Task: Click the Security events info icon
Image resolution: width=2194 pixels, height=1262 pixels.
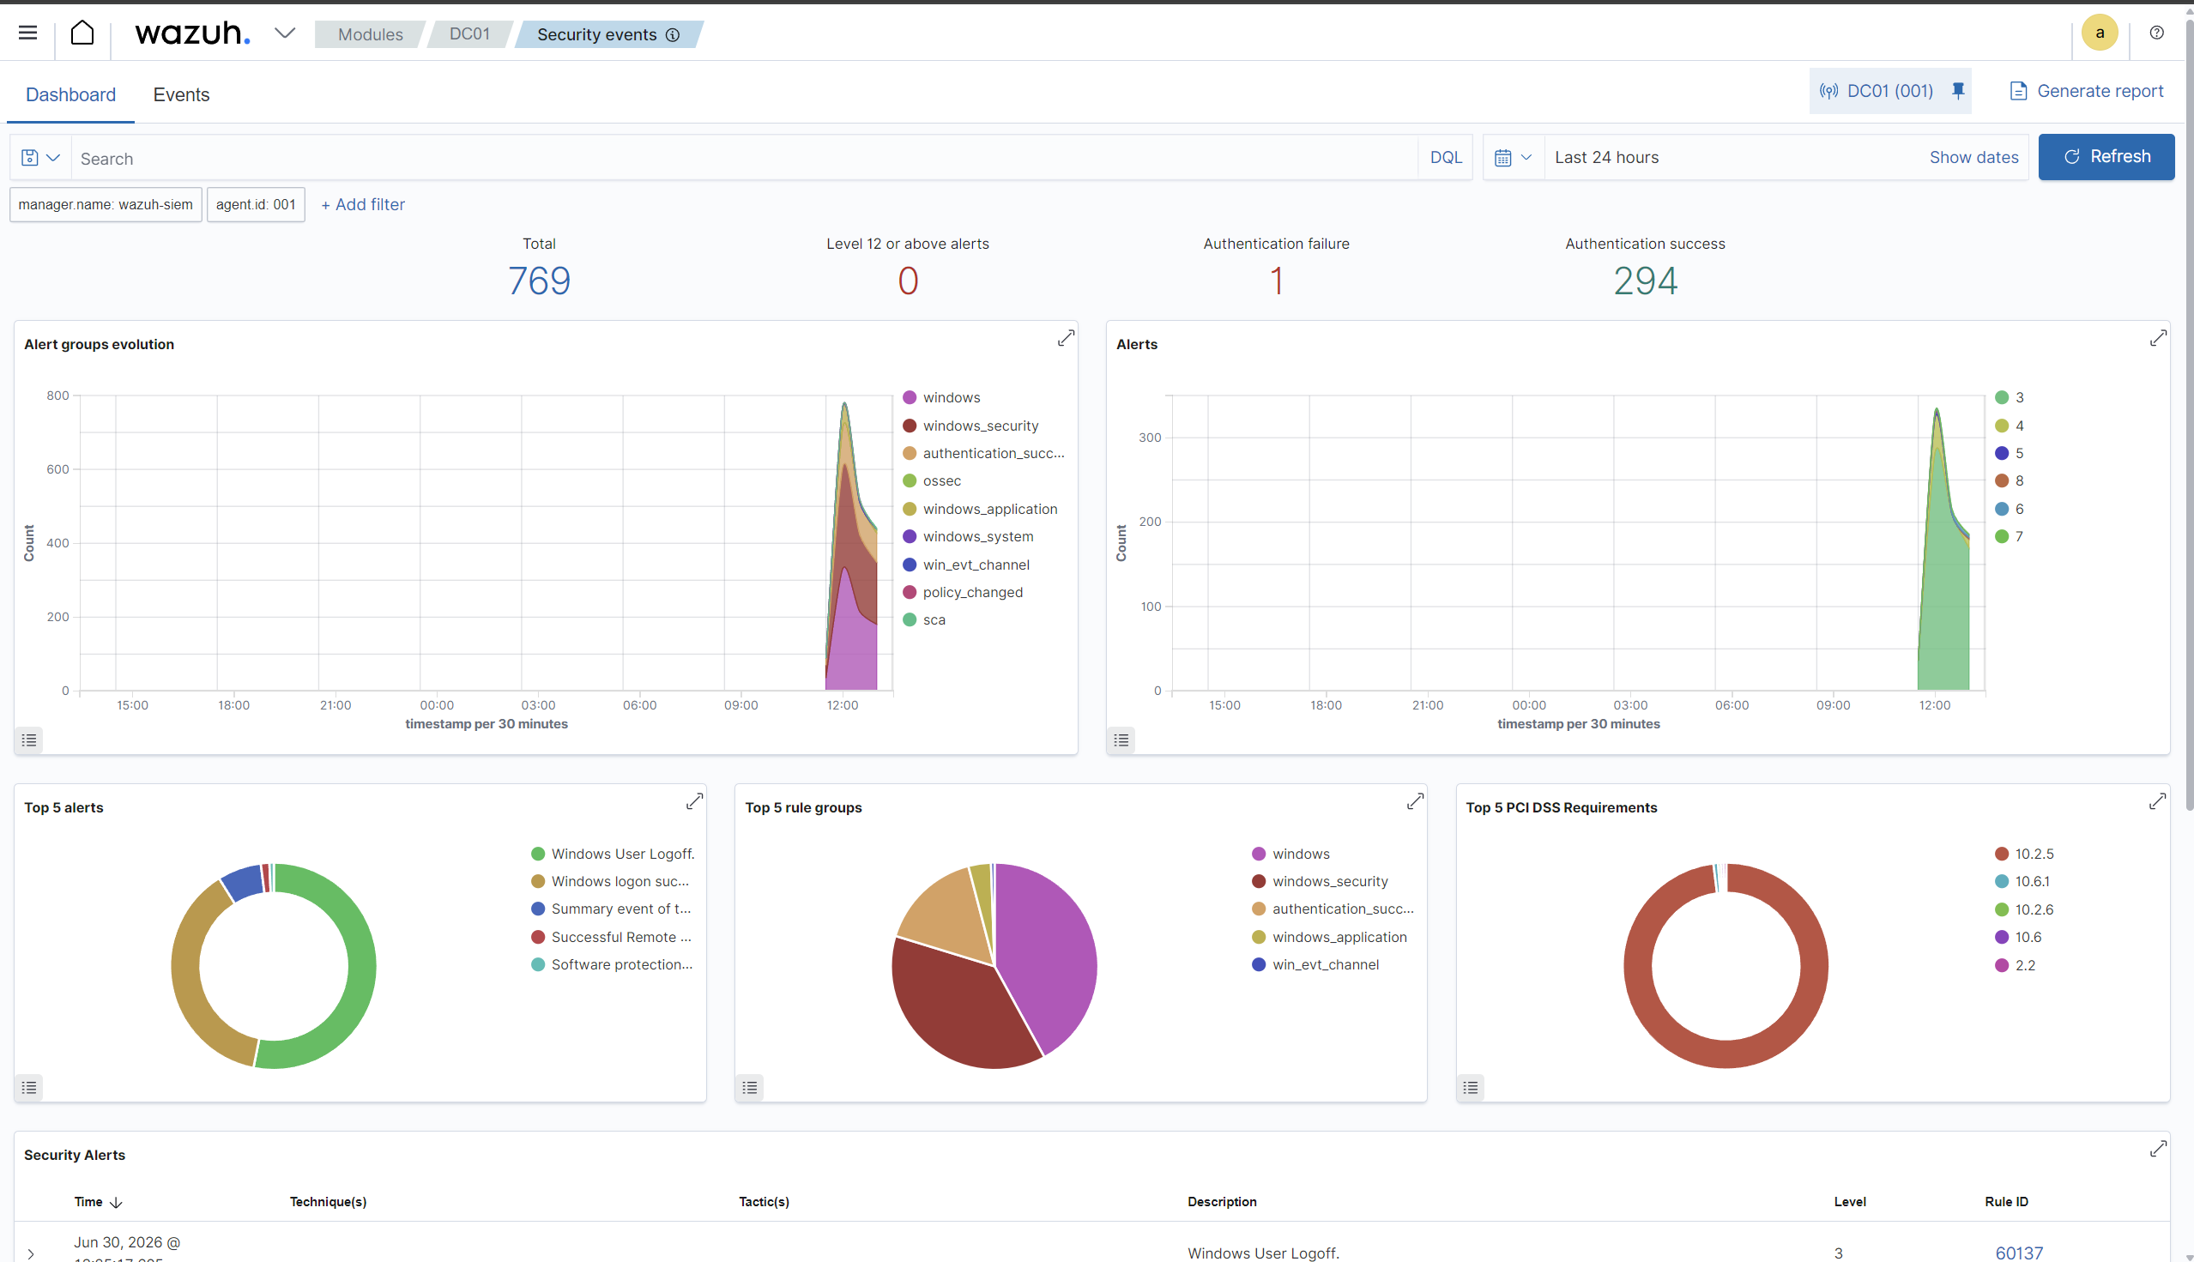Action: [673, 34]
